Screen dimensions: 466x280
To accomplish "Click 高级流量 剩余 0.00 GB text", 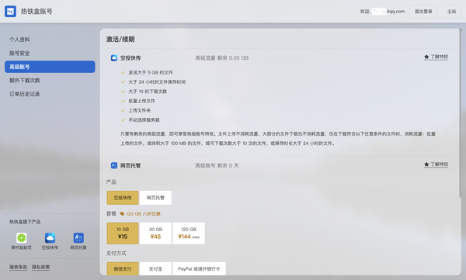I will 221,58.
